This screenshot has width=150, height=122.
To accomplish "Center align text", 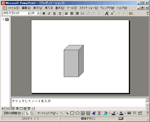I will [72, 14].
